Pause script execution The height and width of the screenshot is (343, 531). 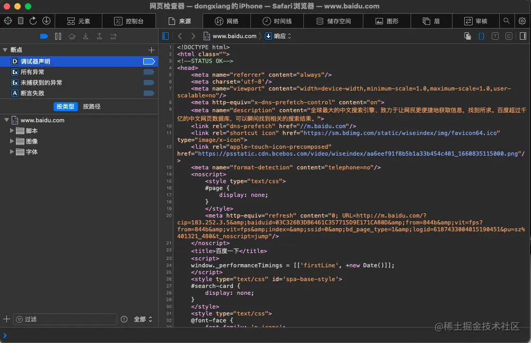pyautogui.click(x=58, y=36)
